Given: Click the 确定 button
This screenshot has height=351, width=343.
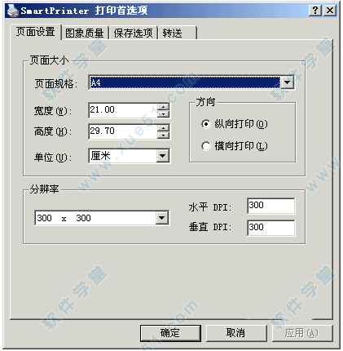Looking at the screenshot, I should click(170, 333).
